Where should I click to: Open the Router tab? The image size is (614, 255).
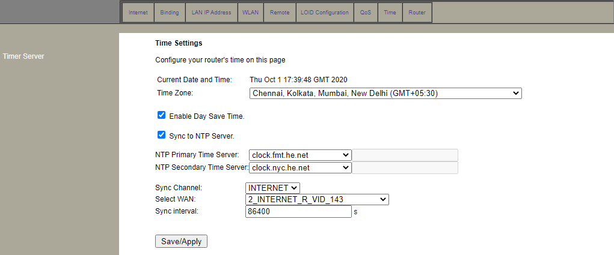[x=417, y=13]
